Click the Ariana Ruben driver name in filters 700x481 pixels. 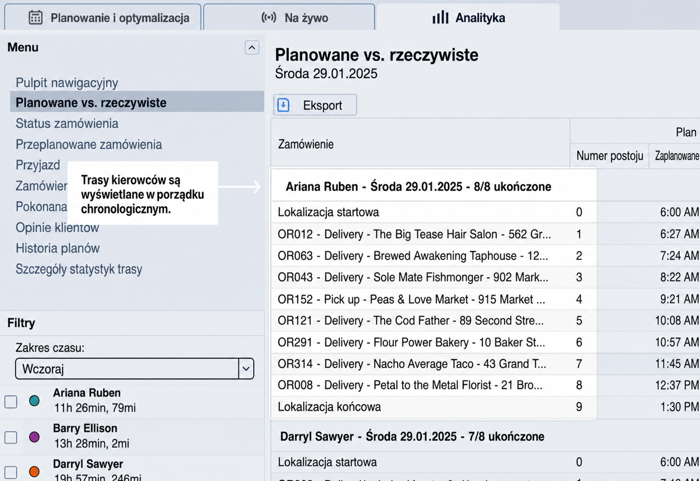[x=87, y=393]
